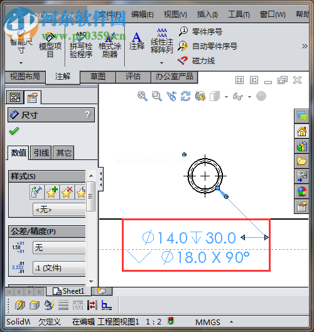The width and height of the screenshot is (314, 332).
Task: Open the 窗口(W) menu
Action: (273, 14)
